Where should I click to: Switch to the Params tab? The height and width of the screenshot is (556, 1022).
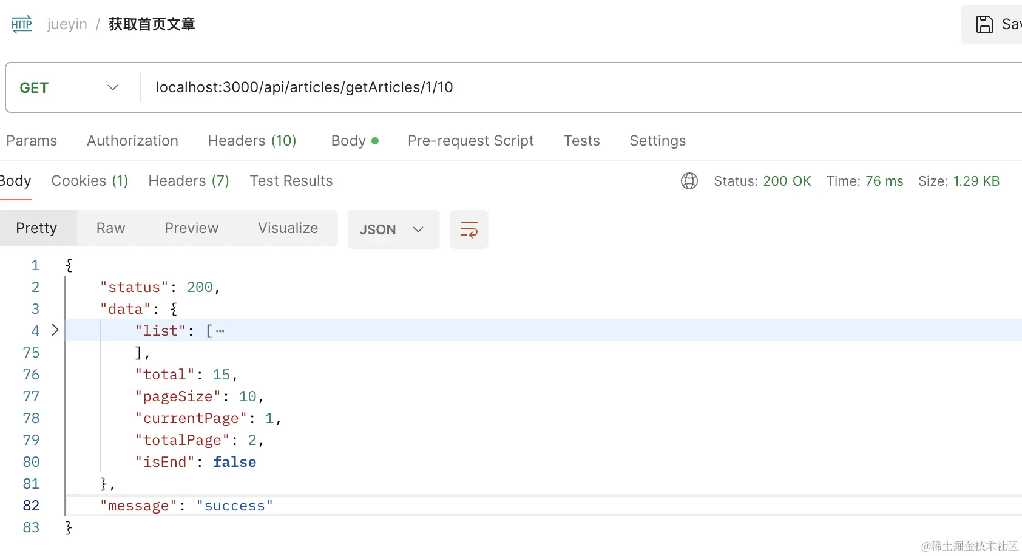pyautogui.click(x=32, y=141)
